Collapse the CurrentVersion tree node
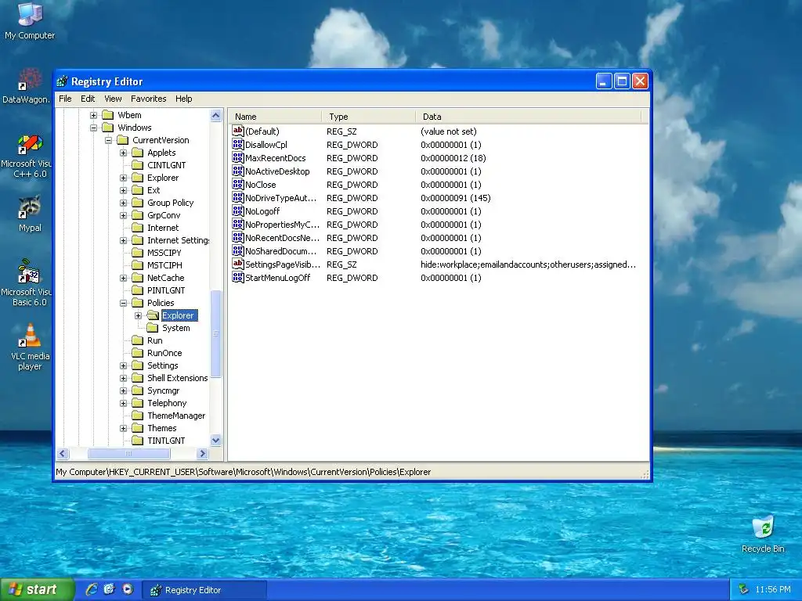The image size is (802, 601). [108, 140]
